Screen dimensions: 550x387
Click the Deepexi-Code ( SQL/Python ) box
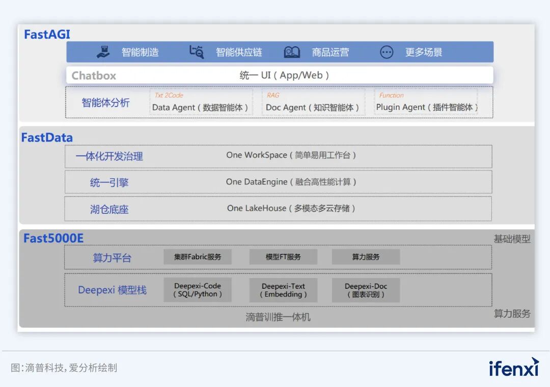pos(198,290)
